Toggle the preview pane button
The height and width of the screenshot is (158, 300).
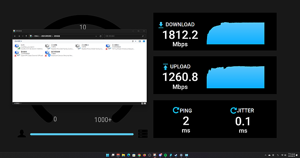(x=140, y=41)
